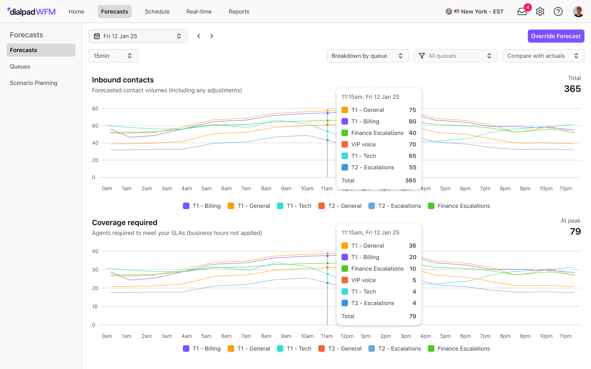Image resolution: width=591 pixels, height=369 pixels.
Task: Toggle T1 - Billing in Coverage required legend
Action: 202,348
